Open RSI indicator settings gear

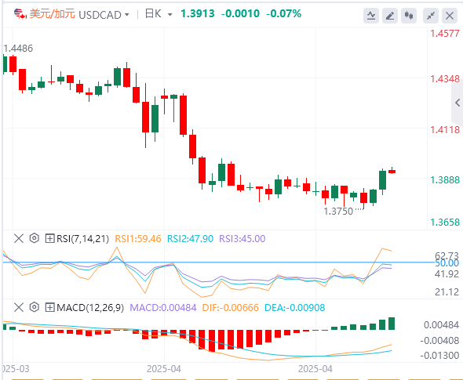point(35,238)
